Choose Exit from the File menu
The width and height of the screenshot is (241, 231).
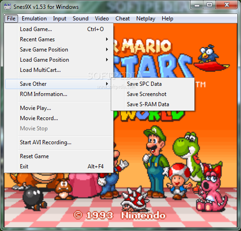pyautogui.click(x=59, y=167)
